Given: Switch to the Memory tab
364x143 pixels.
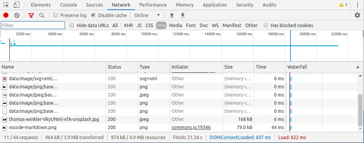Looking at the screenshot, I should (x=185, y=5).
